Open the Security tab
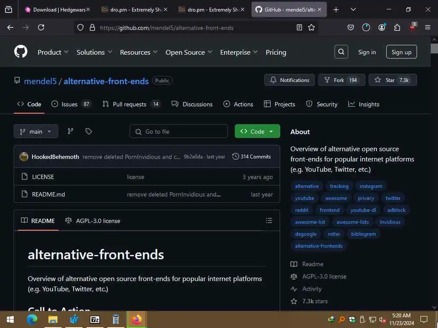The width and height of the screenshot is (438, 328). [x=322, y=104]
